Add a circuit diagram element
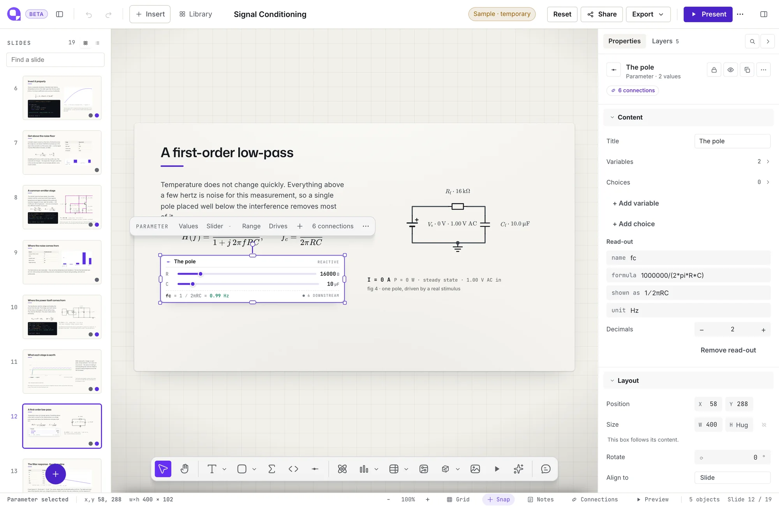The width and height of the screenshot is (779, 506). pos(424,469)
